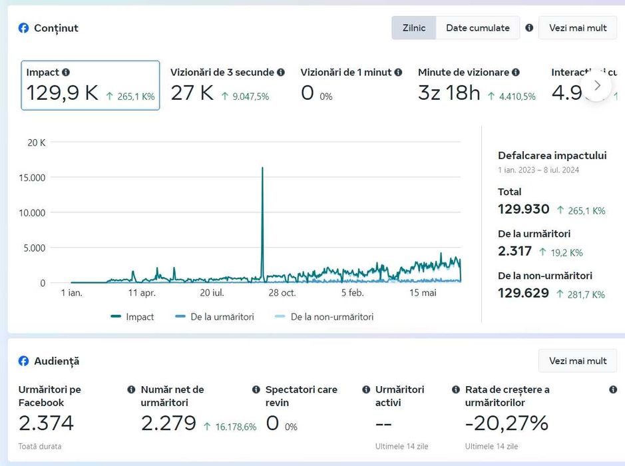Select the Minute de vizionare metric card
The height and width of the screenshot is (466, 625).
tap(477, 85)
